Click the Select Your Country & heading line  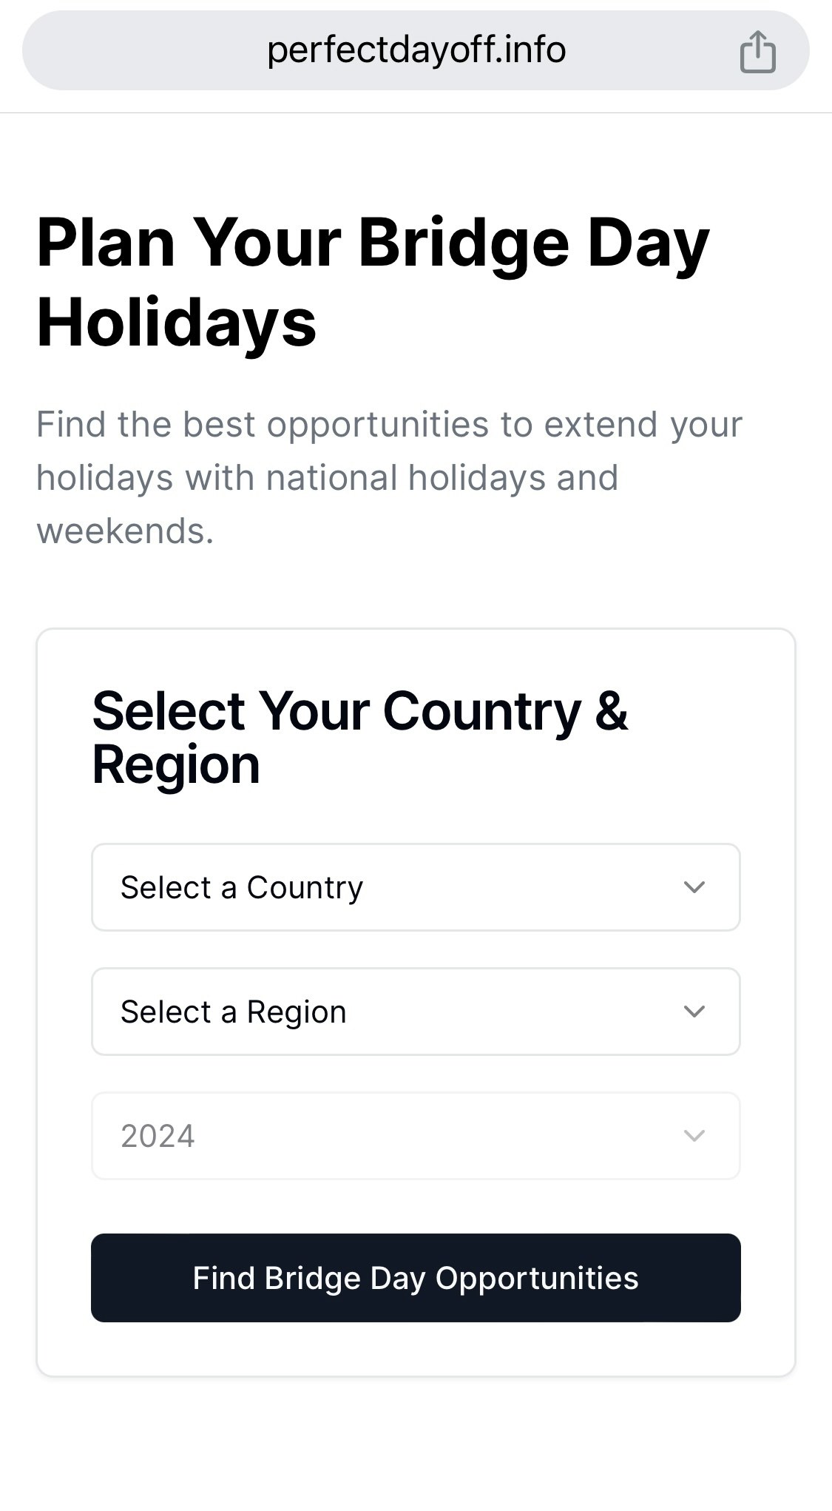point(359,710)
